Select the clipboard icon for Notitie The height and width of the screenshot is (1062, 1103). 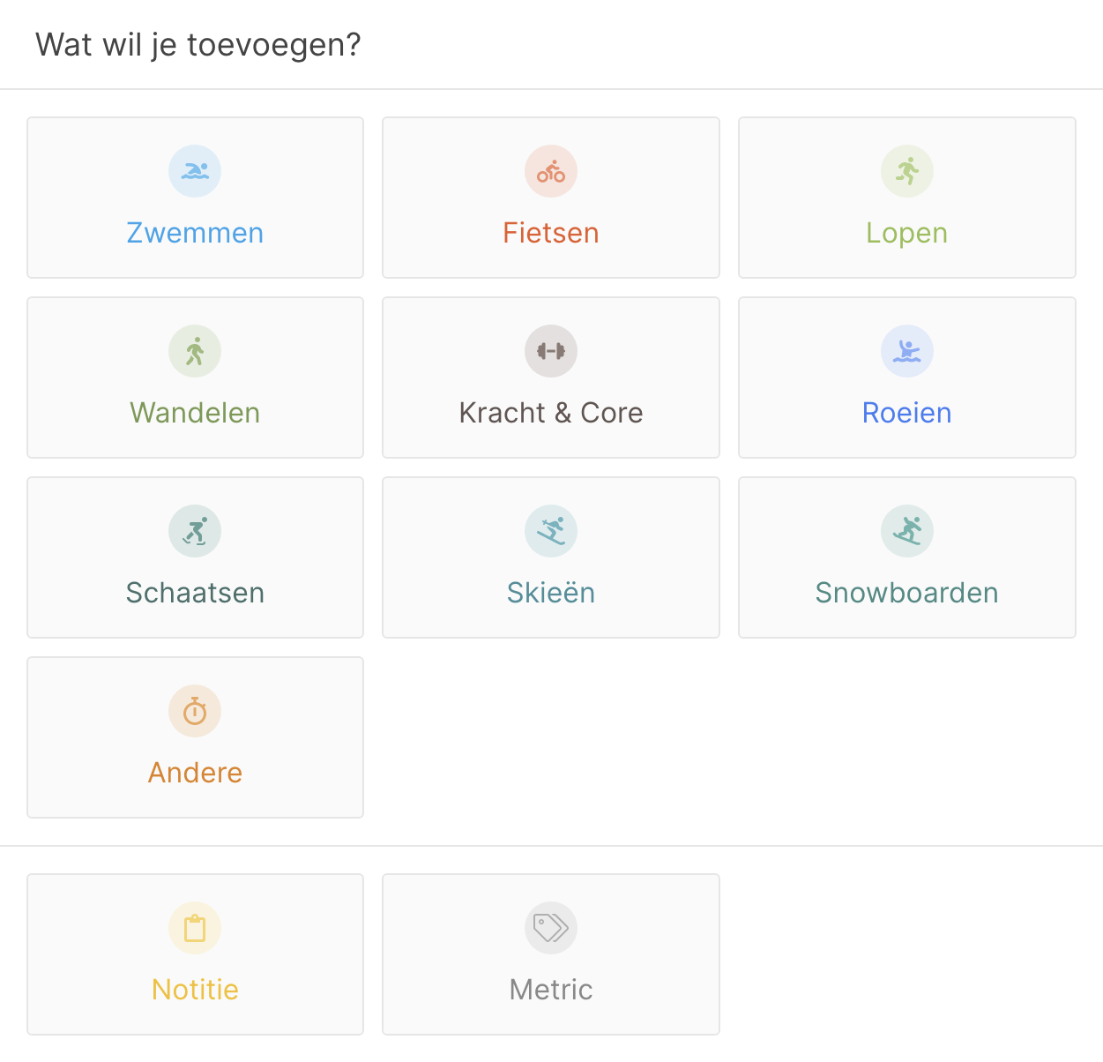point(195,928)
